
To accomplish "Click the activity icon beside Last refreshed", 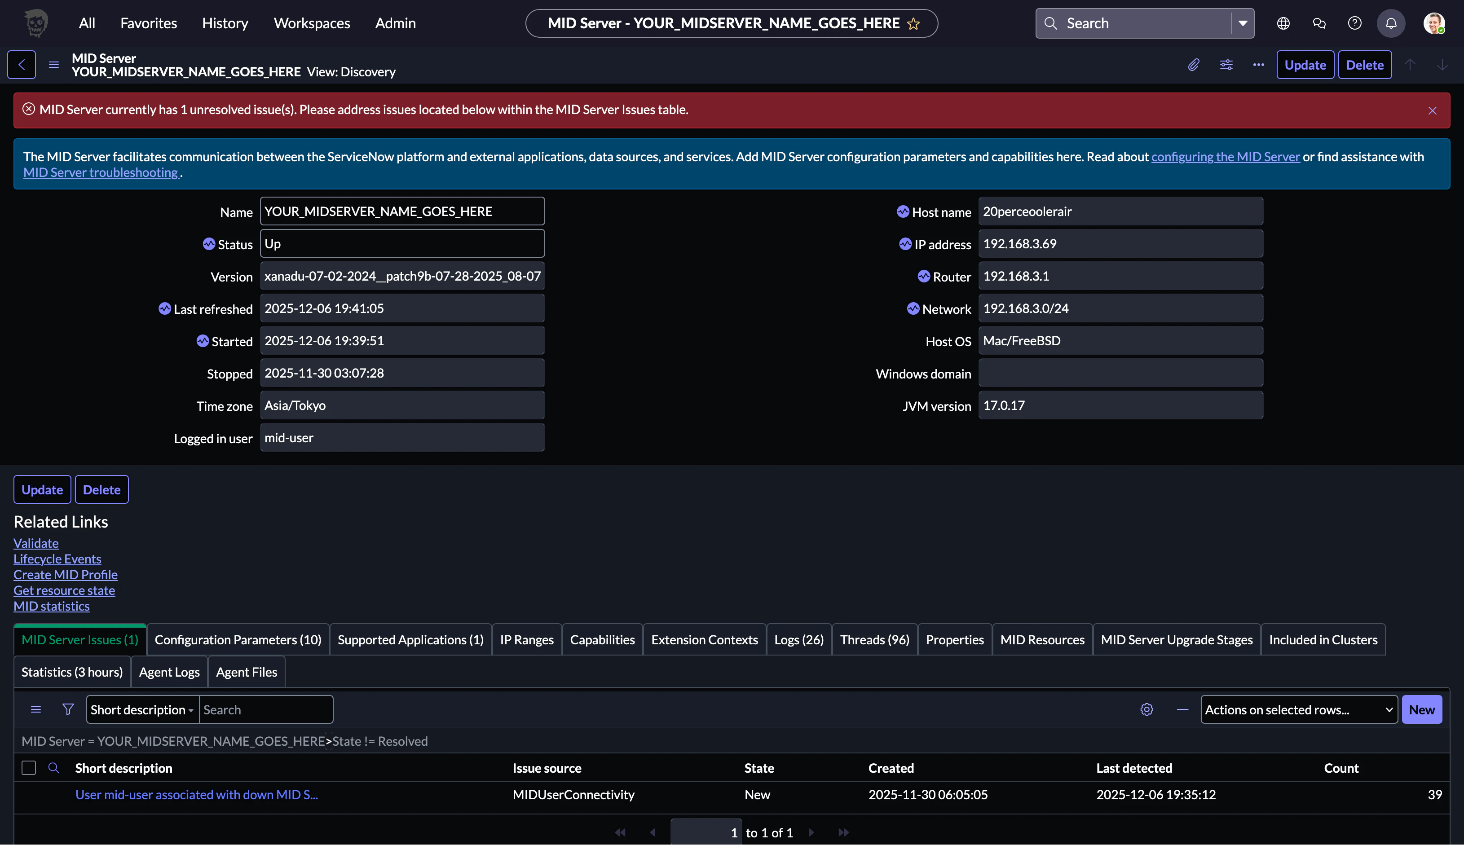I will pos(165,308).
